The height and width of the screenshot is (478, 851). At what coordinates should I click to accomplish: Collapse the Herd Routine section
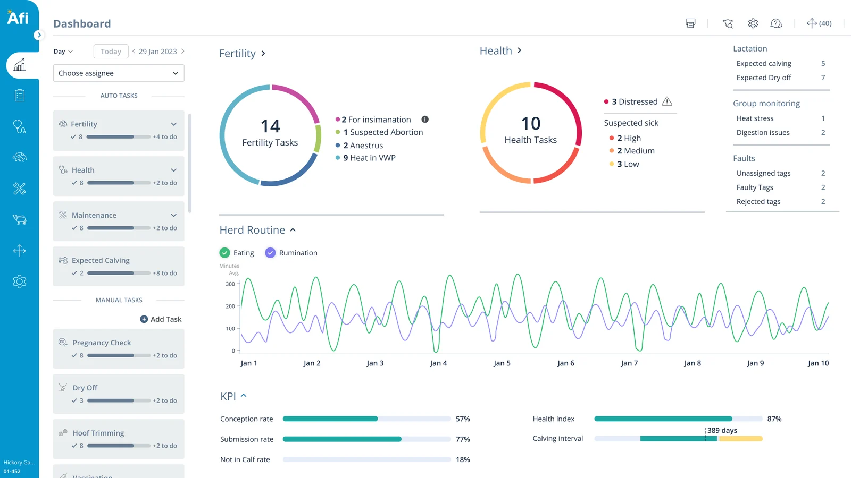pos(293,230)
